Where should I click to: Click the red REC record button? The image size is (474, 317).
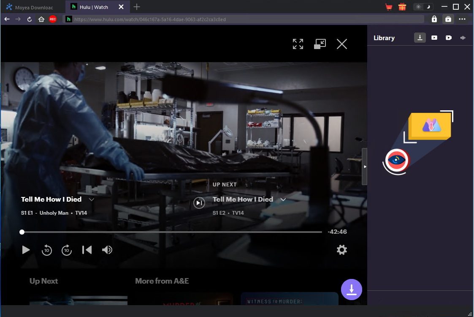(53, 19)
